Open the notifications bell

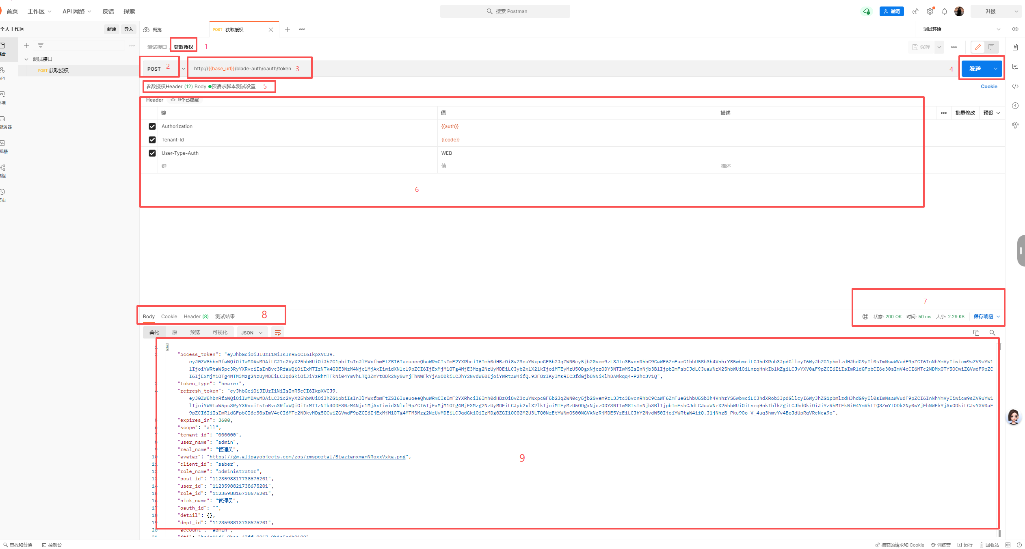(944, 11)
